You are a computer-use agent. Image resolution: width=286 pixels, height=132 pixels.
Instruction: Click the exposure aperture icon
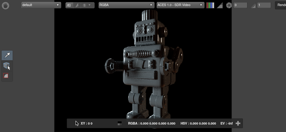click(x=229, y=5)
